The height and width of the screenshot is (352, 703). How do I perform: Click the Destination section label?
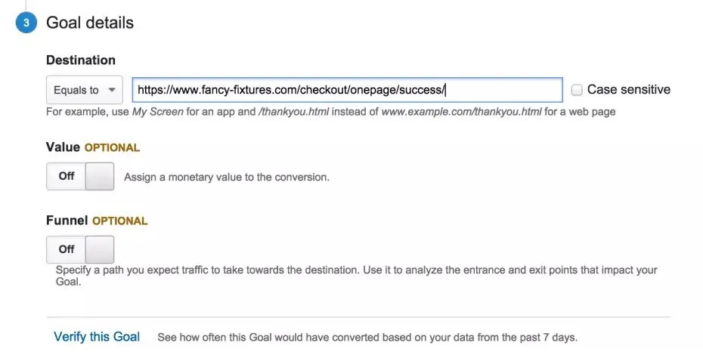point(81,60)
